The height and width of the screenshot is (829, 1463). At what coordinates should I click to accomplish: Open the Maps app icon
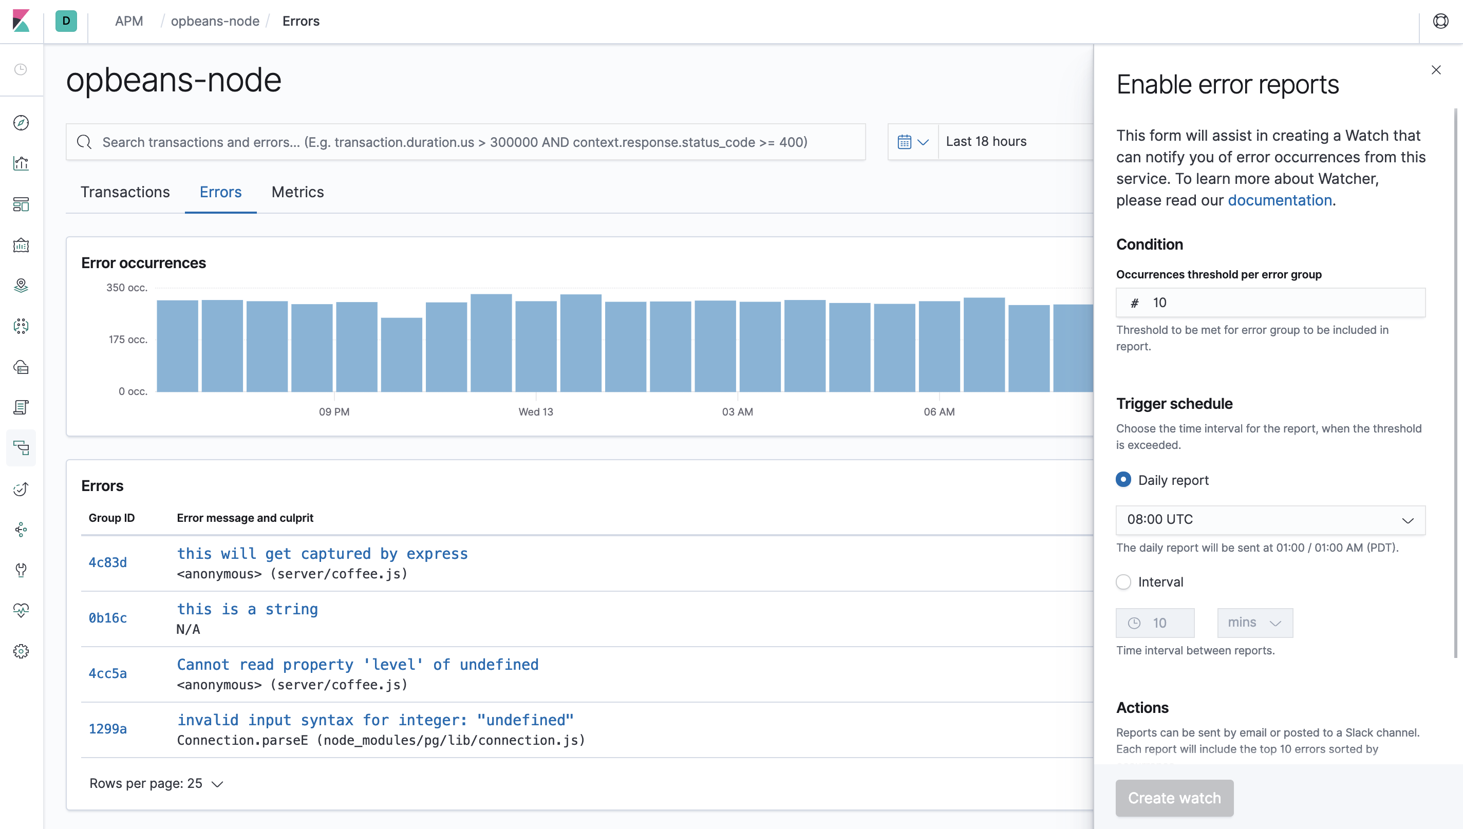pyautogui.click(x=21, y=285)
